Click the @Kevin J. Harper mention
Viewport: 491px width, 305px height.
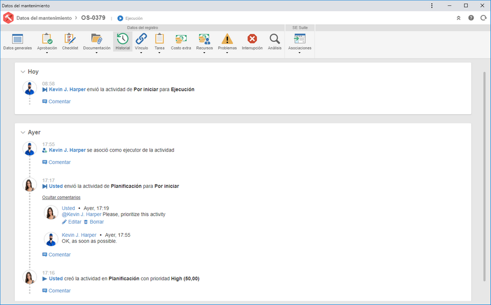[x=81, y=215]
